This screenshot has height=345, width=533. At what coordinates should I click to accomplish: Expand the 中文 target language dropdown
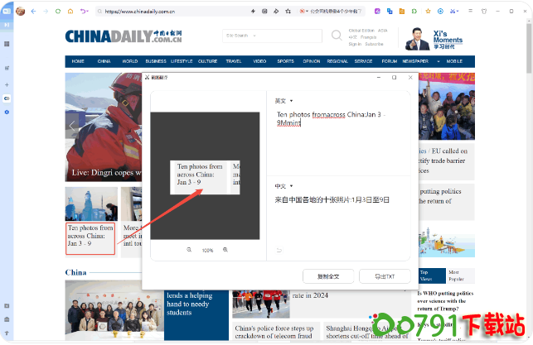click(x=284, y=186)
